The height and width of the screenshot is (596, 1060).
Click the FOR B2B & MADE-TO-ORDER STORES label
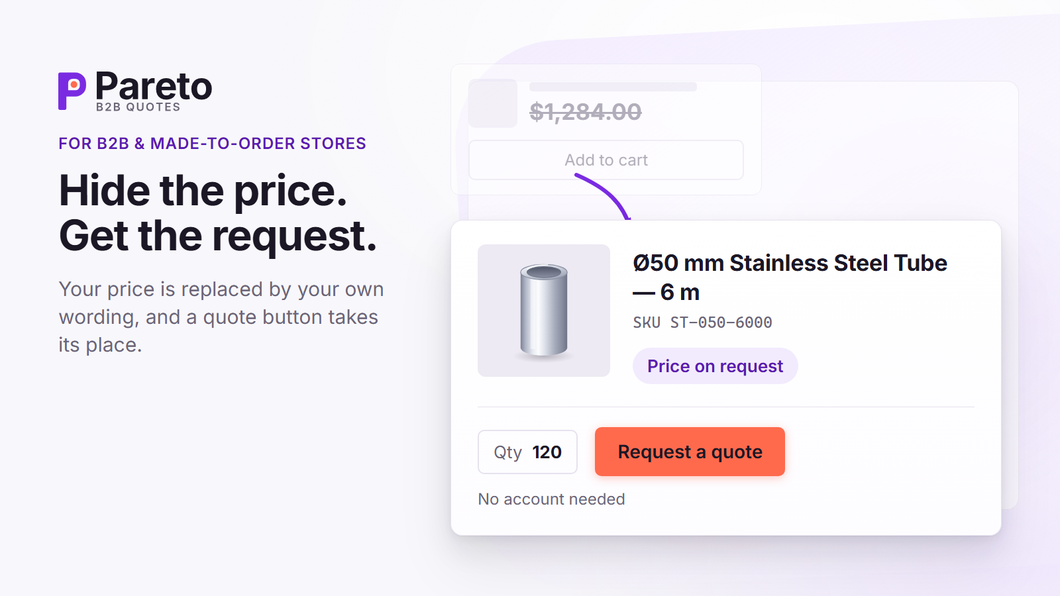[x=212, y=144]
